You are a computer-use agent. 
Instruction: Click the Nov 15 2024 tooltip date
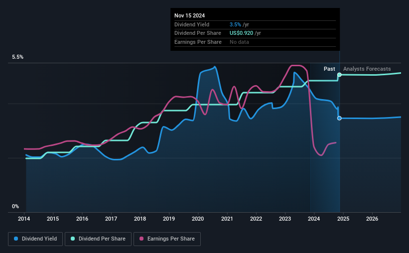[189, 15]
